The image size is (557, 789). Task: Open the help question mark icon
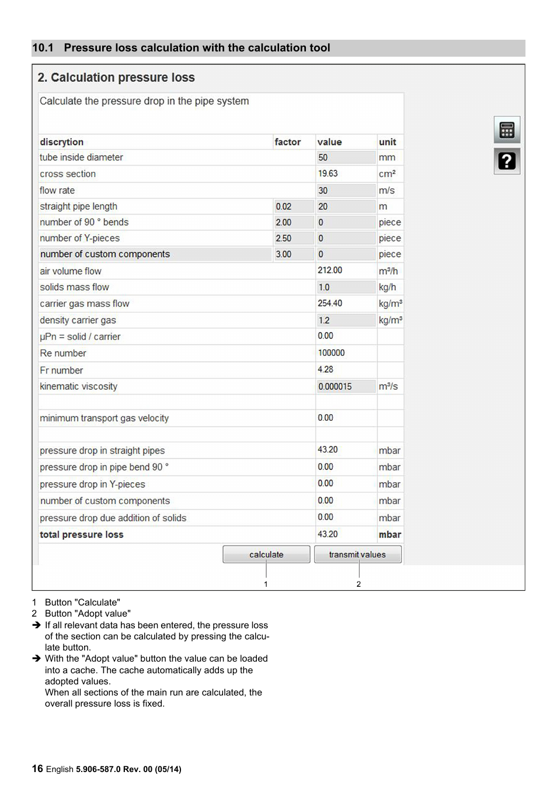point(507,161)
